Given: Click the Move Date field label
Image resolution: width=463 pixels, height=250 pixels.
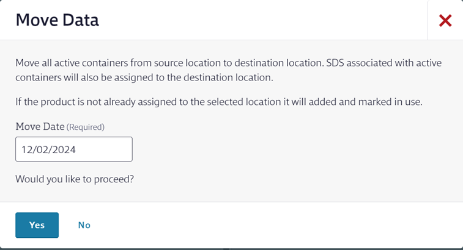Looking at the screenshot, I should [39, 127].
